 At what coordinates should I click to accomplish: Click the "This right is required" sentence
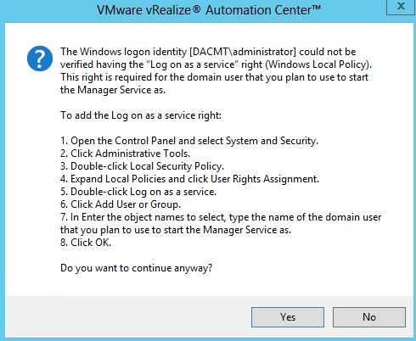[x=214, y=77]
